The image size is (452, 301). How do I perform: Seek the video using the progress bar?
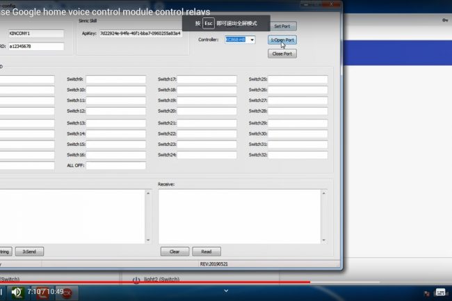[x=209, y=282]
